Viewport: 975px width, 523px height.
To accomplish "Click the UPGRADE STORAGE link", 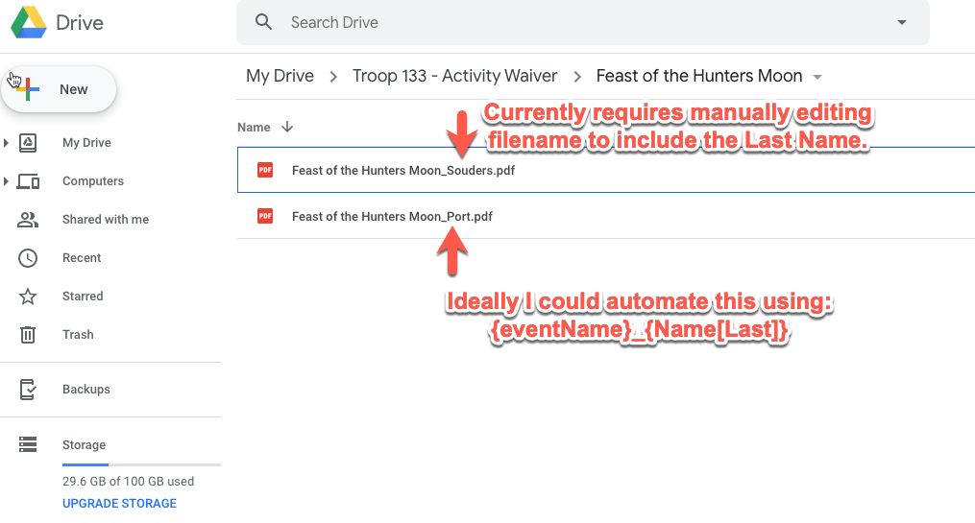I will point(119,503).
